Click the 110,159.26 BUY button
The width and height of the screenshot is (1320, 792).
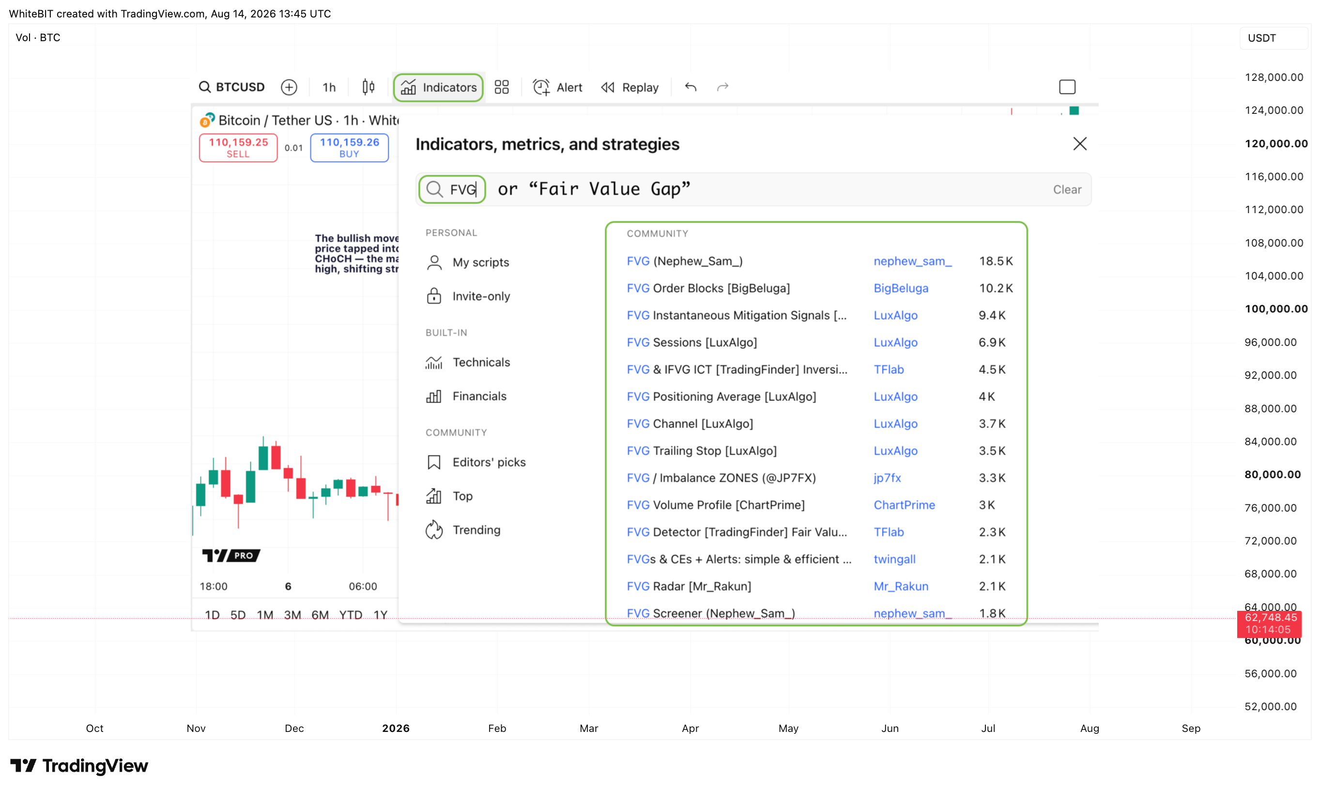(349, 147)
